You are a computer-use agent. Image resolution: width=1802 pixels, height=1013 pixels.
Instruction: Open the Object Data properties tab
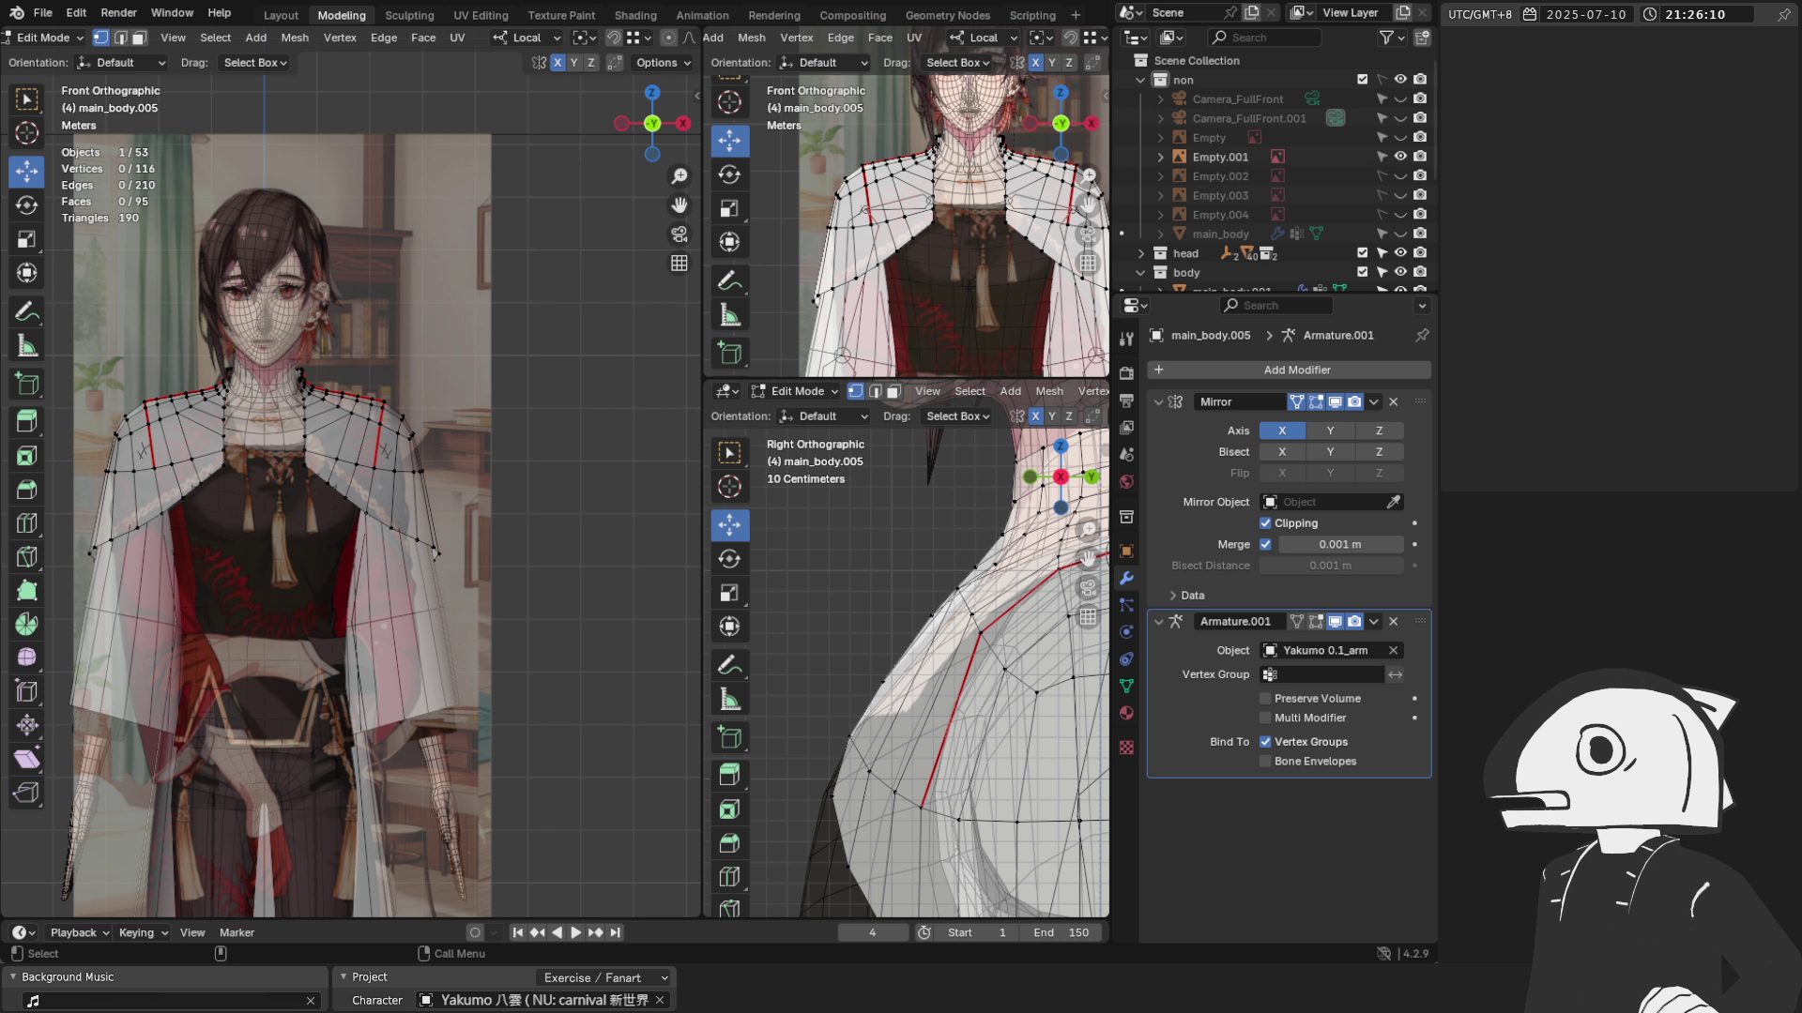coord(1127,686)
